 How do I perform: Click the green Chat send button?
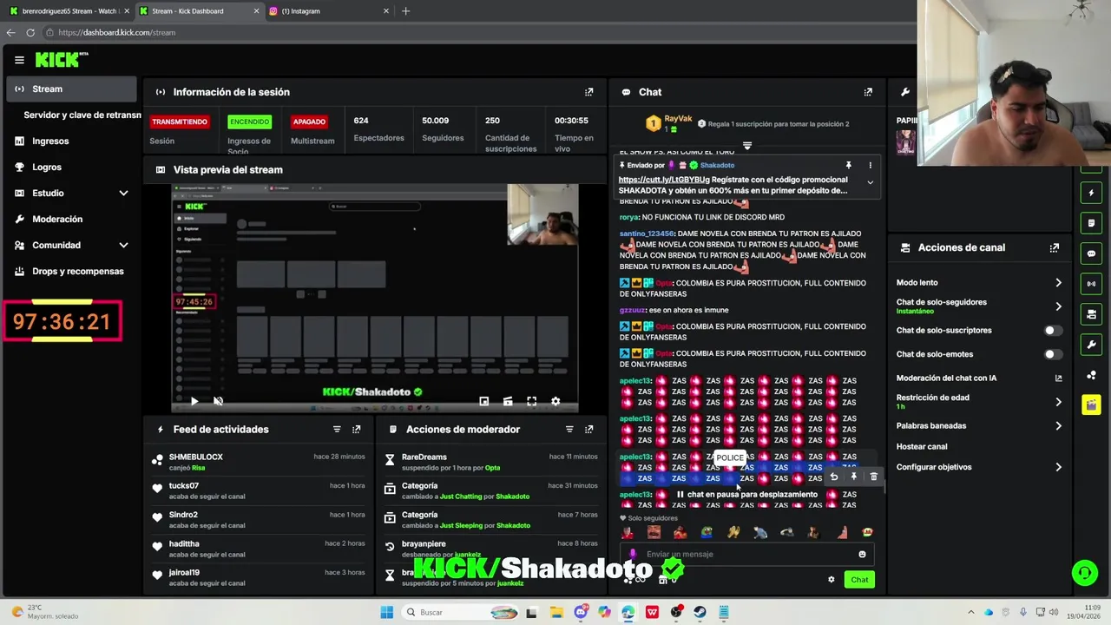(x=859, y=580)
